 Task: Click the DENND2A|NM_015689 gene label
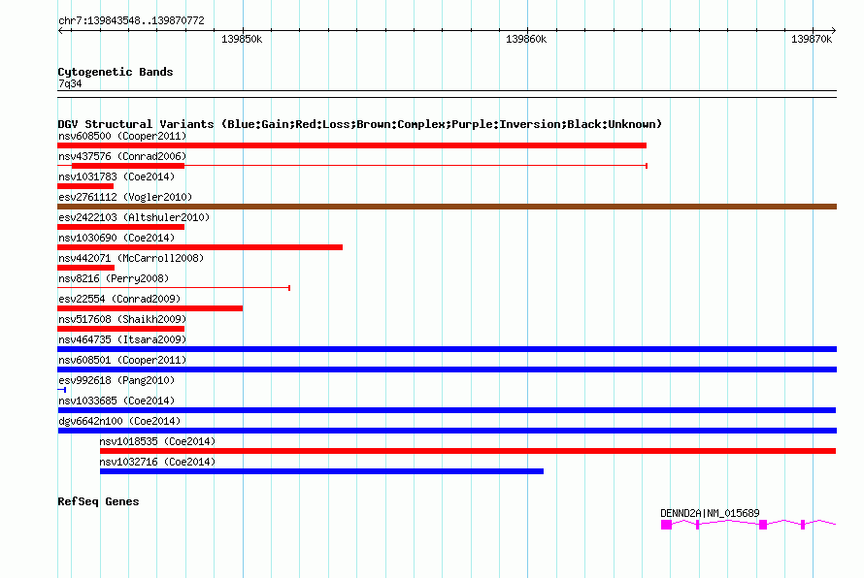tap(710, 513)
